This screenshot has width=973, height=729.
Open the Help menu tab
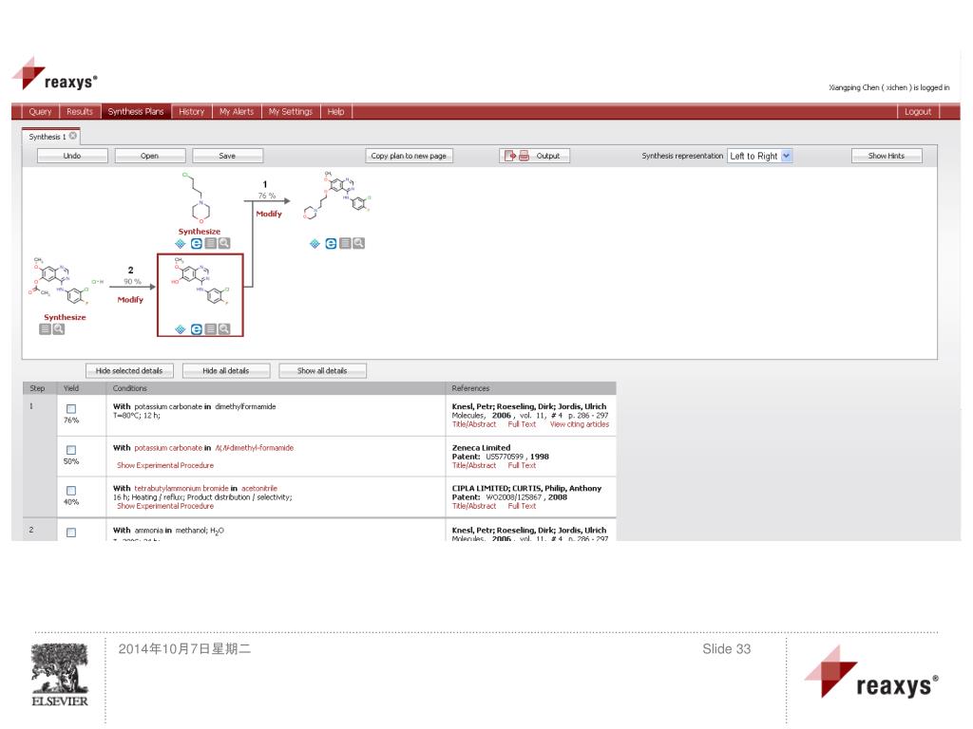point(335,112)
